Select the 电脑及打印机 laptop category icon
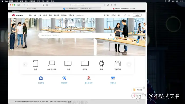This screenshot has width=185, height=104. tap(52, 63)
